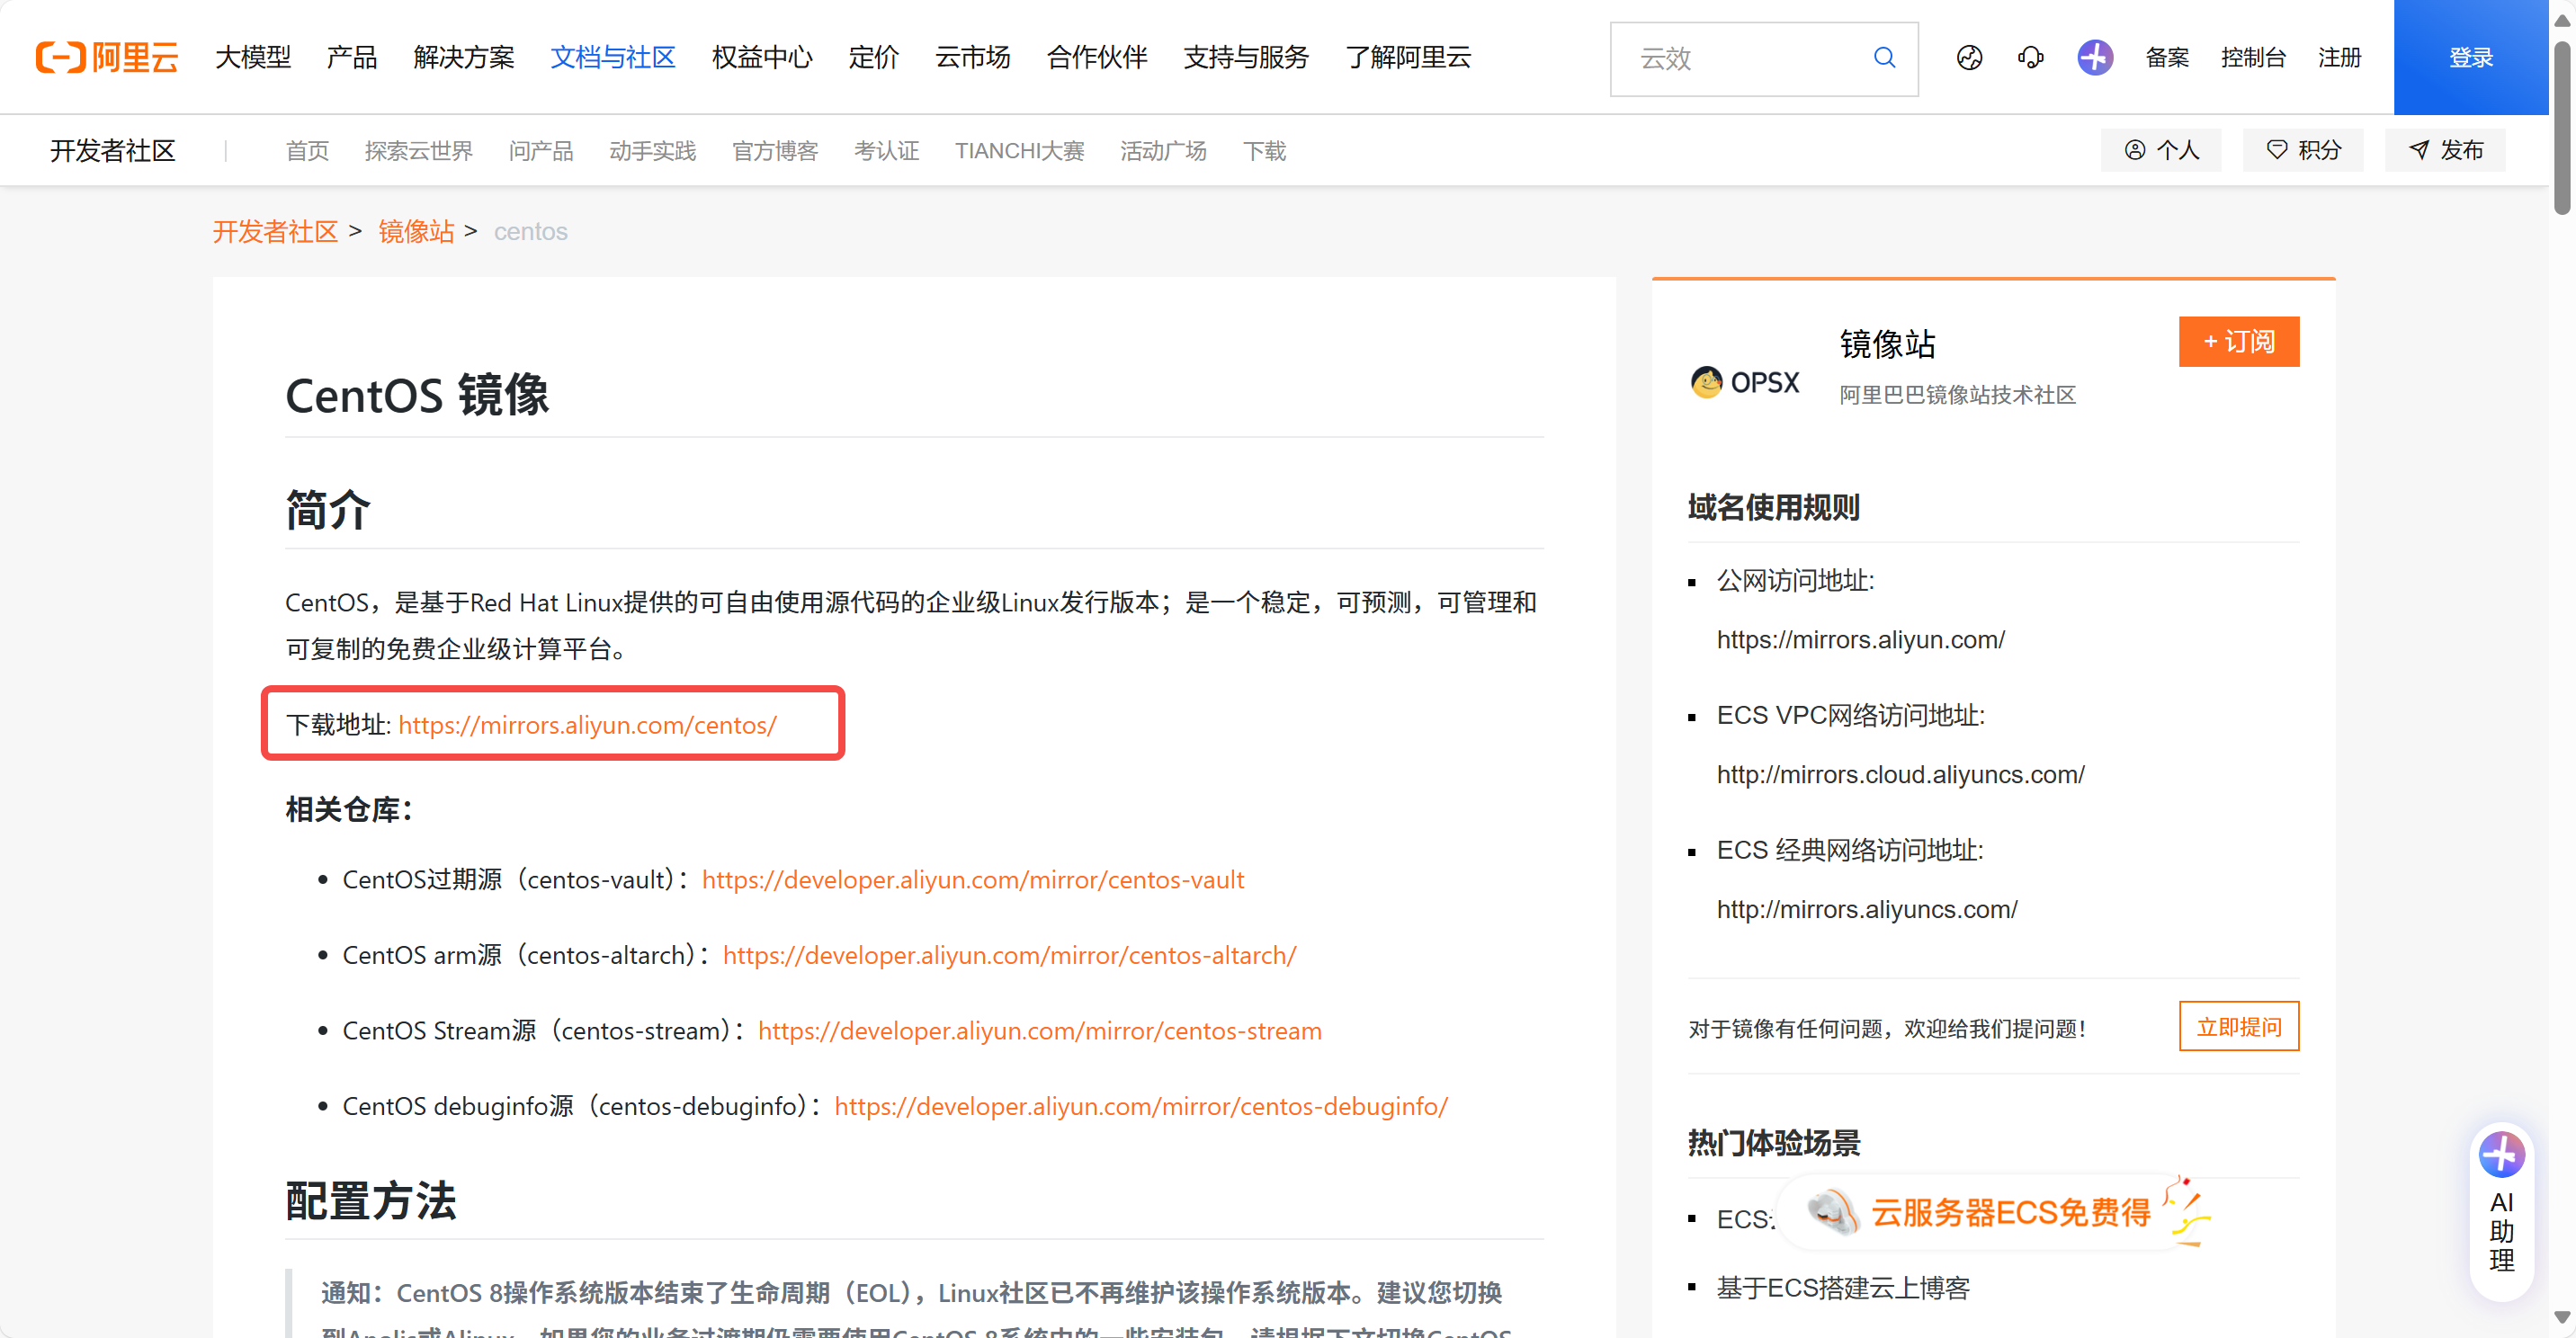Screen dimensions: 2576x1338
Task: Open the customer service headset icon
Action: [x=2030, y=58]
